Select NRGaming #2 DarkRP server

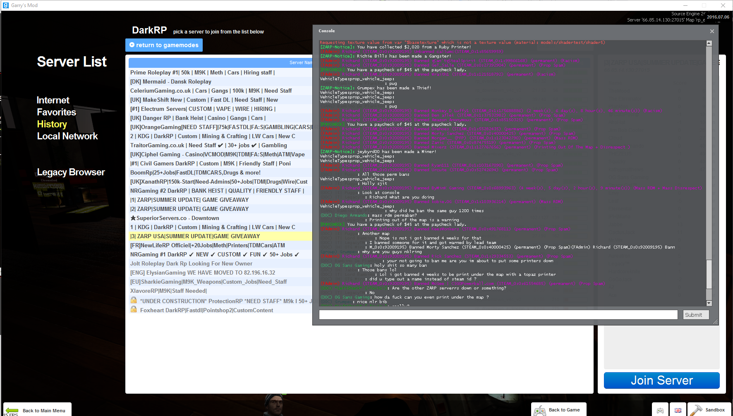(220, 191)
